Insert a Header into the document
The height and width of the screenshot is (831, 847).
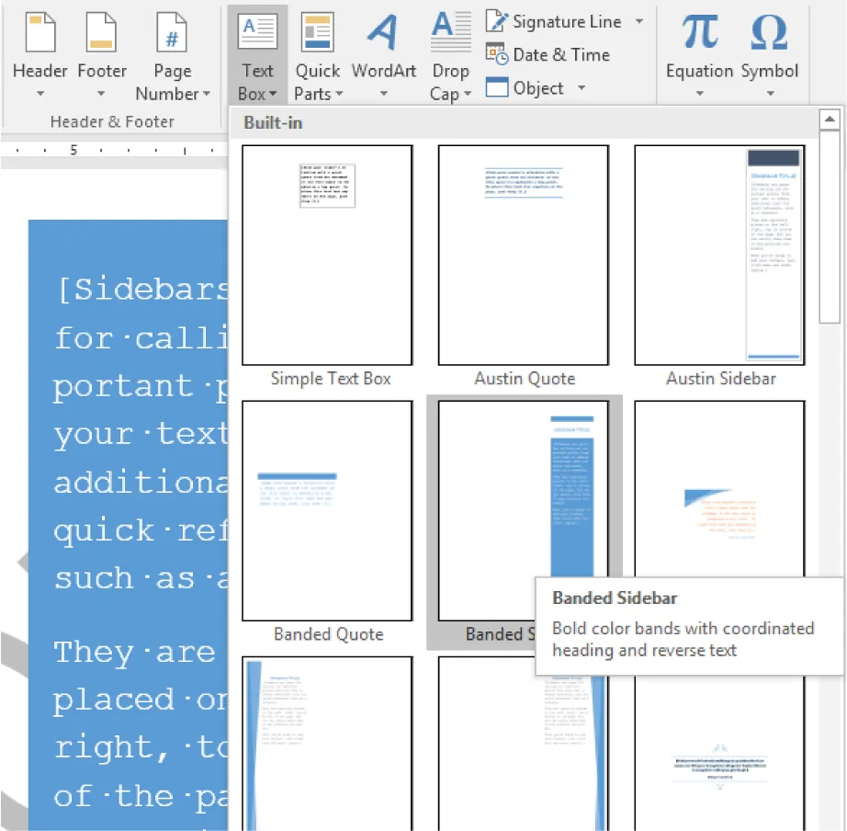[40, 46]
